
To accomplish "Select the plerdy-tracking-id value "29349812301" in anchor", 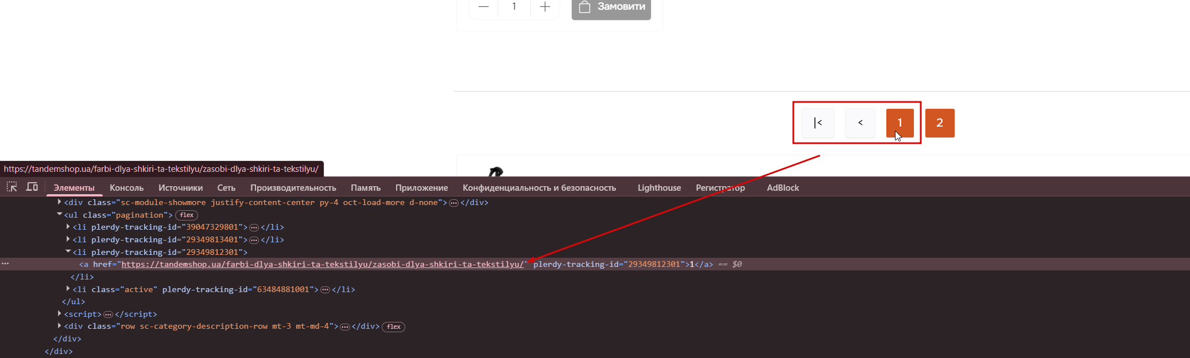I will tap(654, 264).
